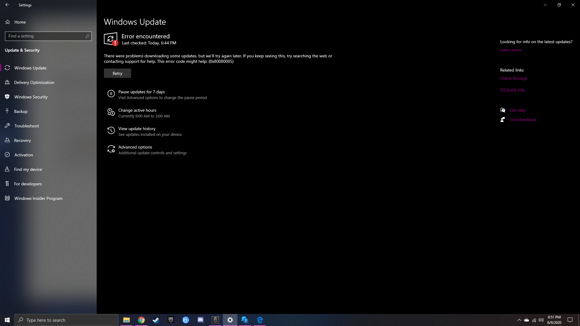This screenshot has height=326, width=580.
Task: Open Advanced options
Action: (147, 150)
